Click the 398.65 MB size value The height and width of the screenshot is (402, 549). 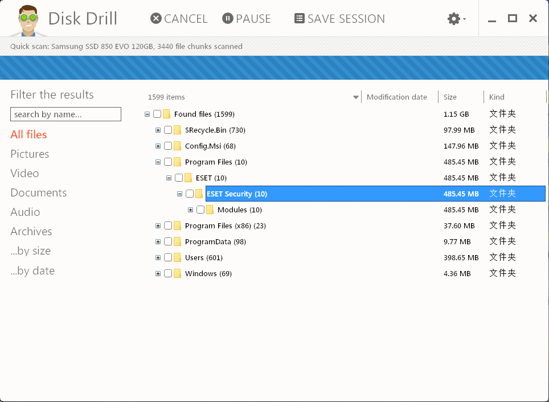click(461, 258)
